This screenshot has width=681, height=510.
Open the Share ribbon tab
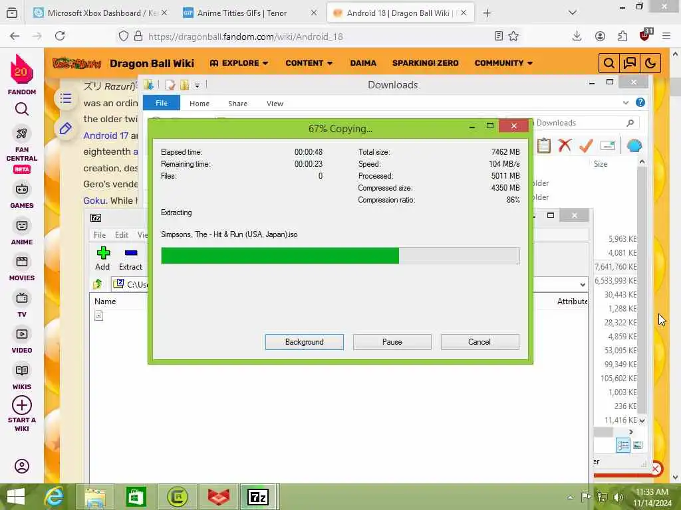coord(237,104)
